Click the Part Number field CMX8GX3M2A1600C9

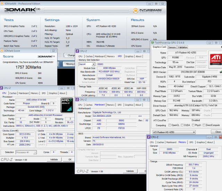click(109, 78)
